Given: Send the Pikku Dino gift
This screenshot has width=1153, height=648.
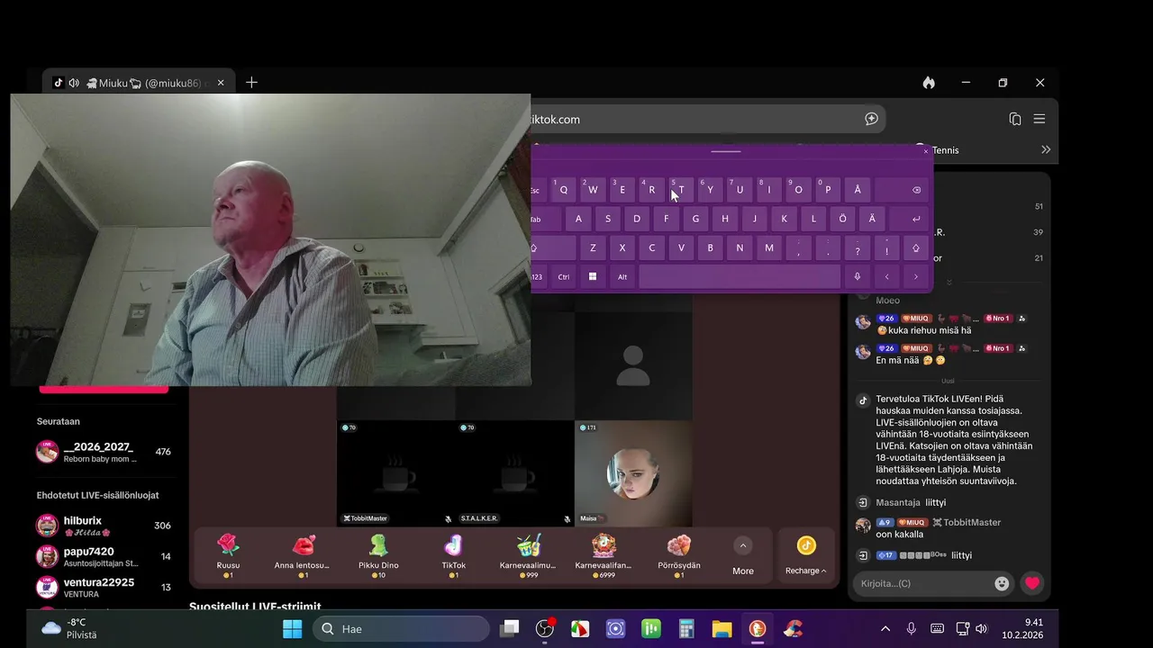Looking at the screenshot, I should pyautogui.click(x=378, y=555).
